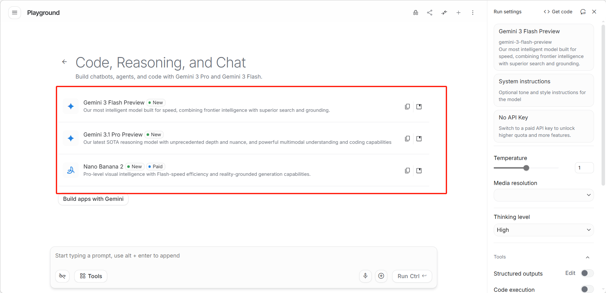Open the Thinking level dropdown
Viewport: 606px width, 293px height.
pyautogui.click(x=544, y=230)
